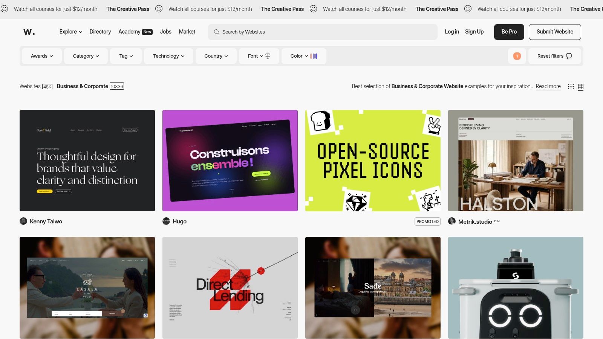Click the Kenny Taiwo author name
The height and width of the screenshot is (339, 603).
[x=46, y=221]
